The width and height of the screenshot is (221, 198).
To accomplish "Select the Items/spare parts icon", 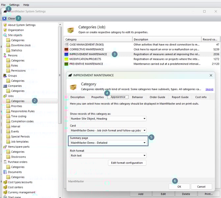I will coord(5,147).
